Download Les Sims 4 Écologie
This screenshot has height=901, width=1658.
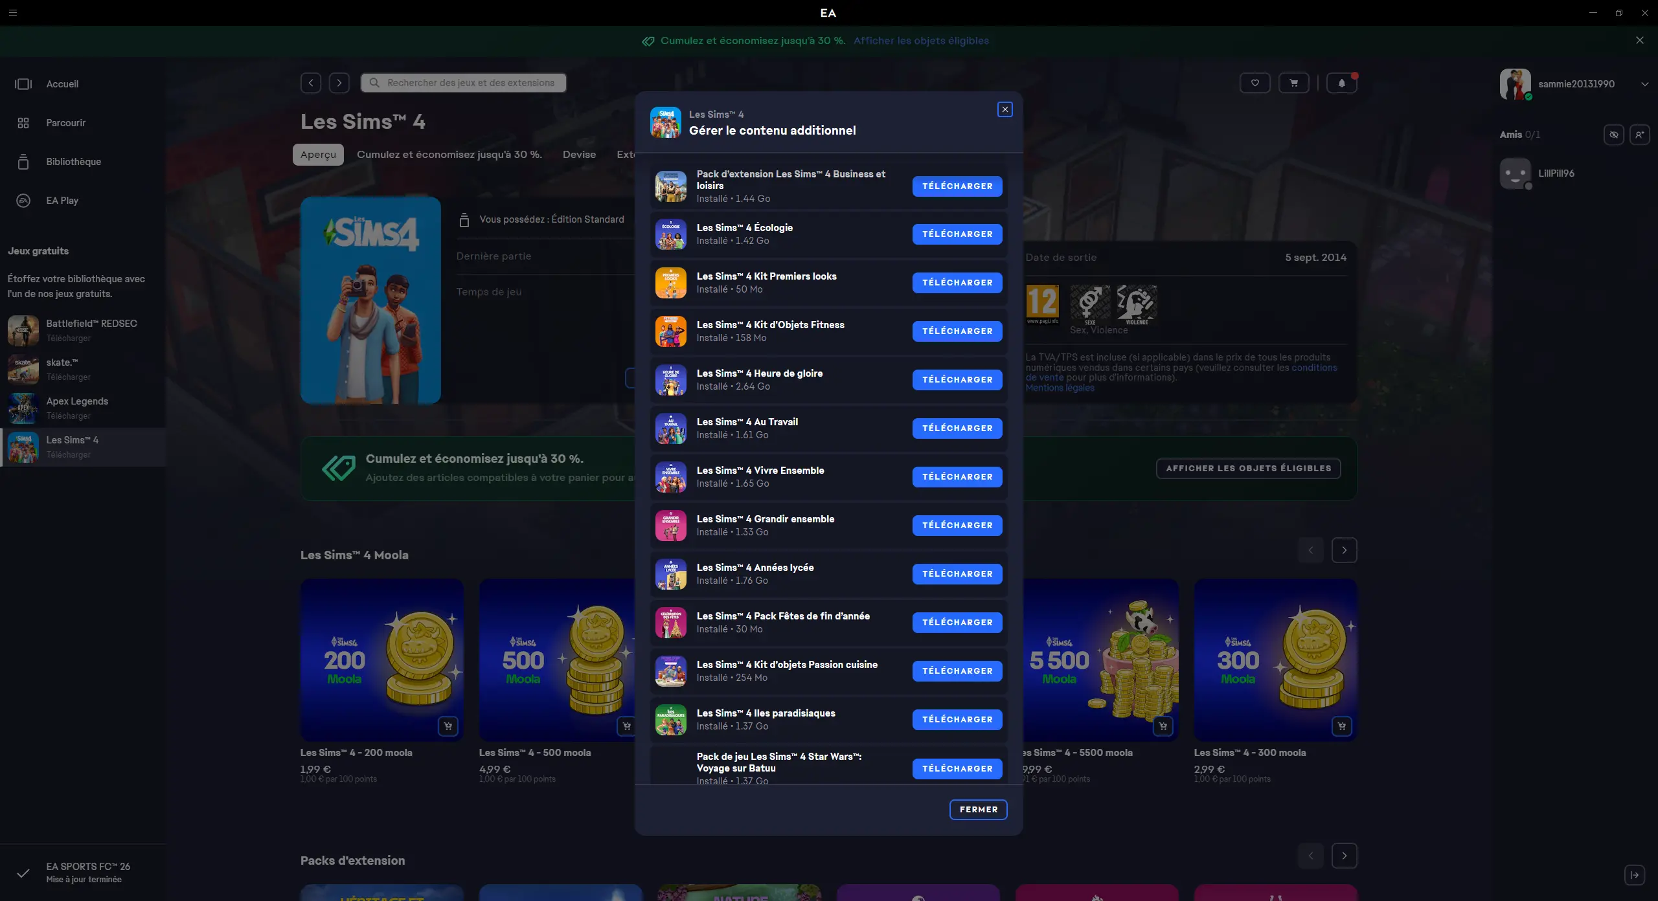(957, 234)
